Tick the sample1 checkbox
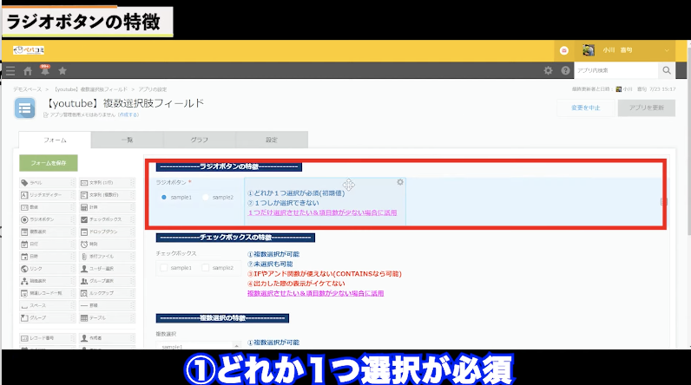691x385 pixels. (x=163, y=269)
